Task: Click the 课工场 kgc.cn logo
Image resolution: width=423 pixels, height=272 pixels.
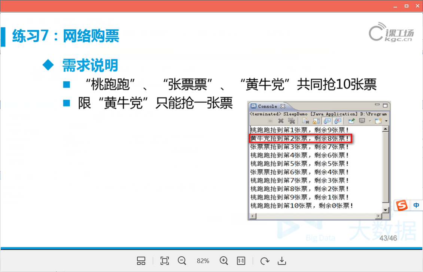Action: point(391,33)
